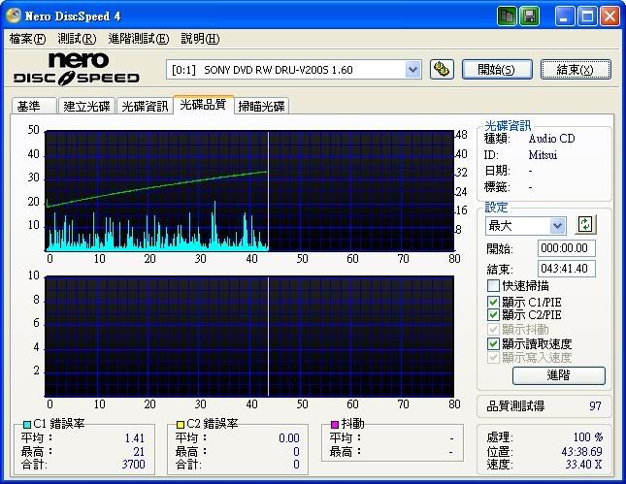Open the drive options icon beside drive selector
The width and height of the screenshot is (626, 484).
(x=442, y=70)
